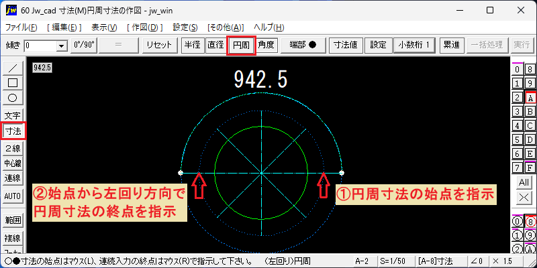537x268 pixels.
Task: Click the [A-8]寸法 layer status button
Action: (x=440, y=261)
